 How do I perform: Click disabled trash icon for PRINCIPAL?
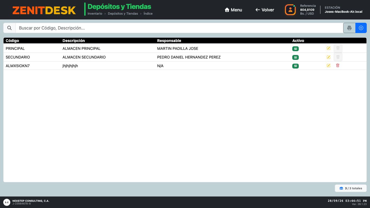[x=338, y=48]
